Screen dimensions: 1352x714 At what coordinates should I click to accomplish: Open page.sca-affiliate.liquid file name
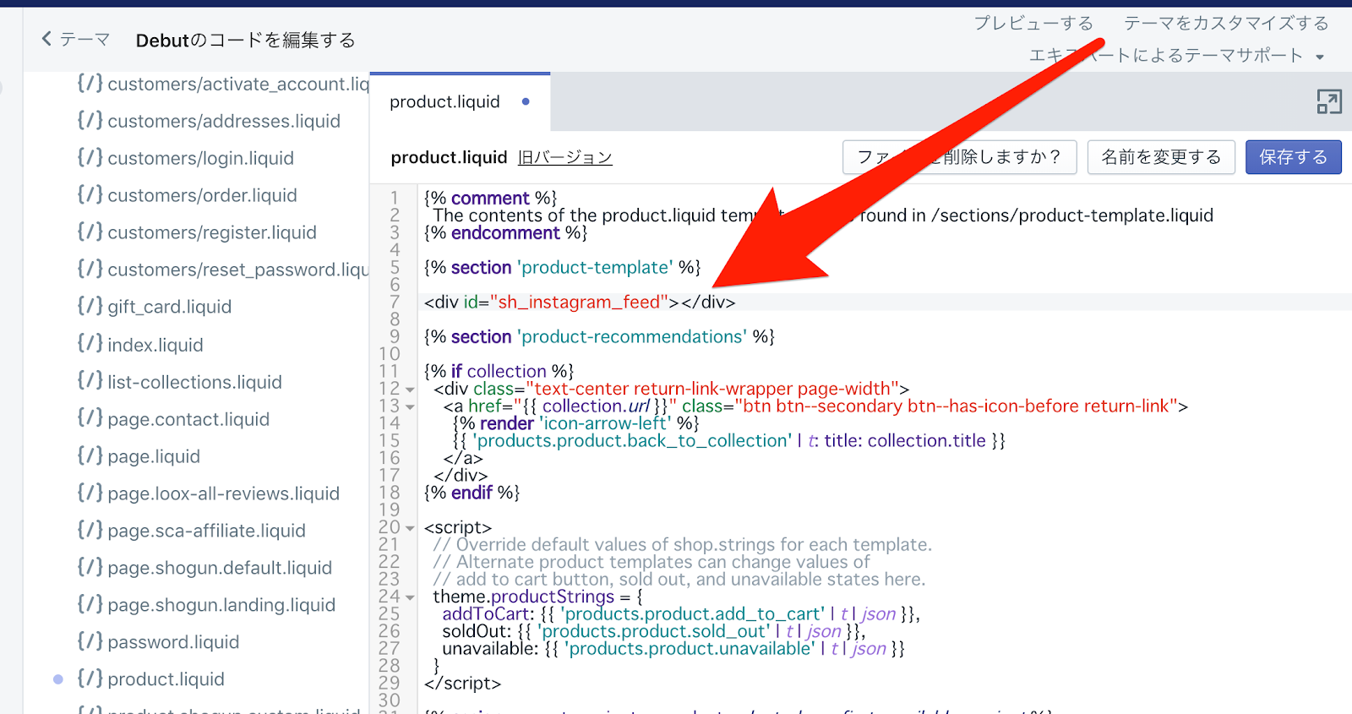pyautogui.click(x=207, y=531)
